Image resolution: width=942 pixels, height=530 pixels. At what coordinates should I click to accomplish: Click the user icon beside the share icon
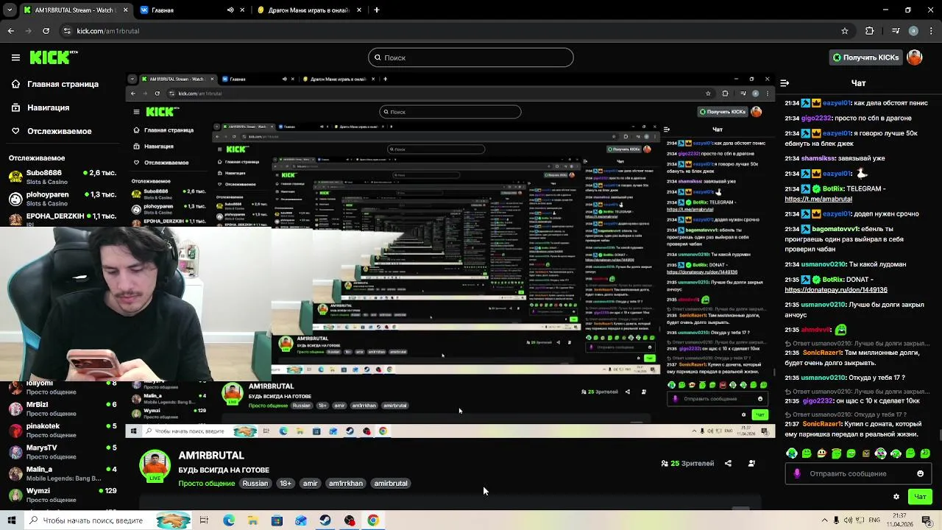pos(751,464)
